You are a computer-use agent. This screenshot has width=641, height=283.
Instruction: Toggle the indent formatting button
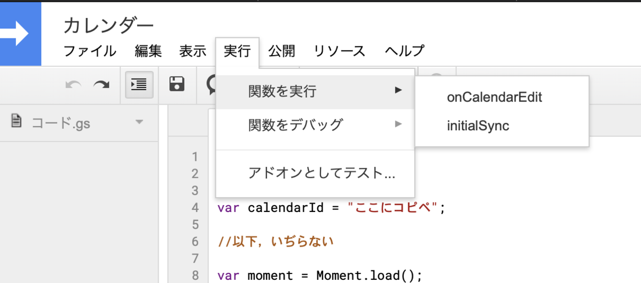(x=139, y=85)
